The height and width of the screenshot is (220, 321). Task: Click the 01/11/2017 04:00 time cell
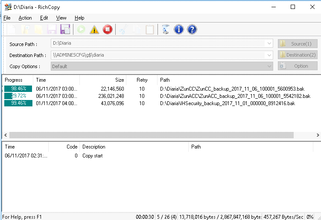pos(56,103)
